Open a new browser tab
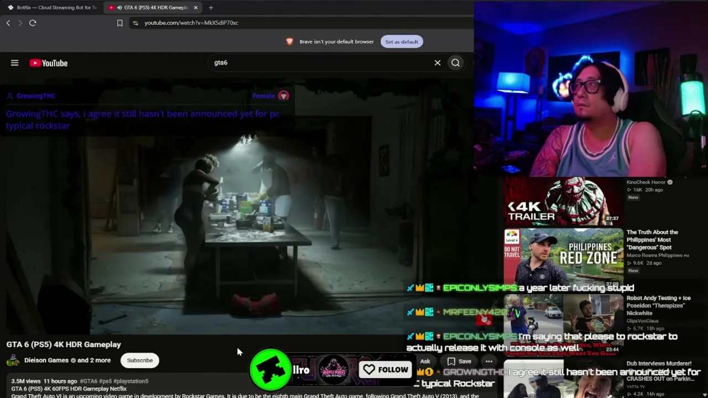708x398 pixels. (x=211, y=8)
